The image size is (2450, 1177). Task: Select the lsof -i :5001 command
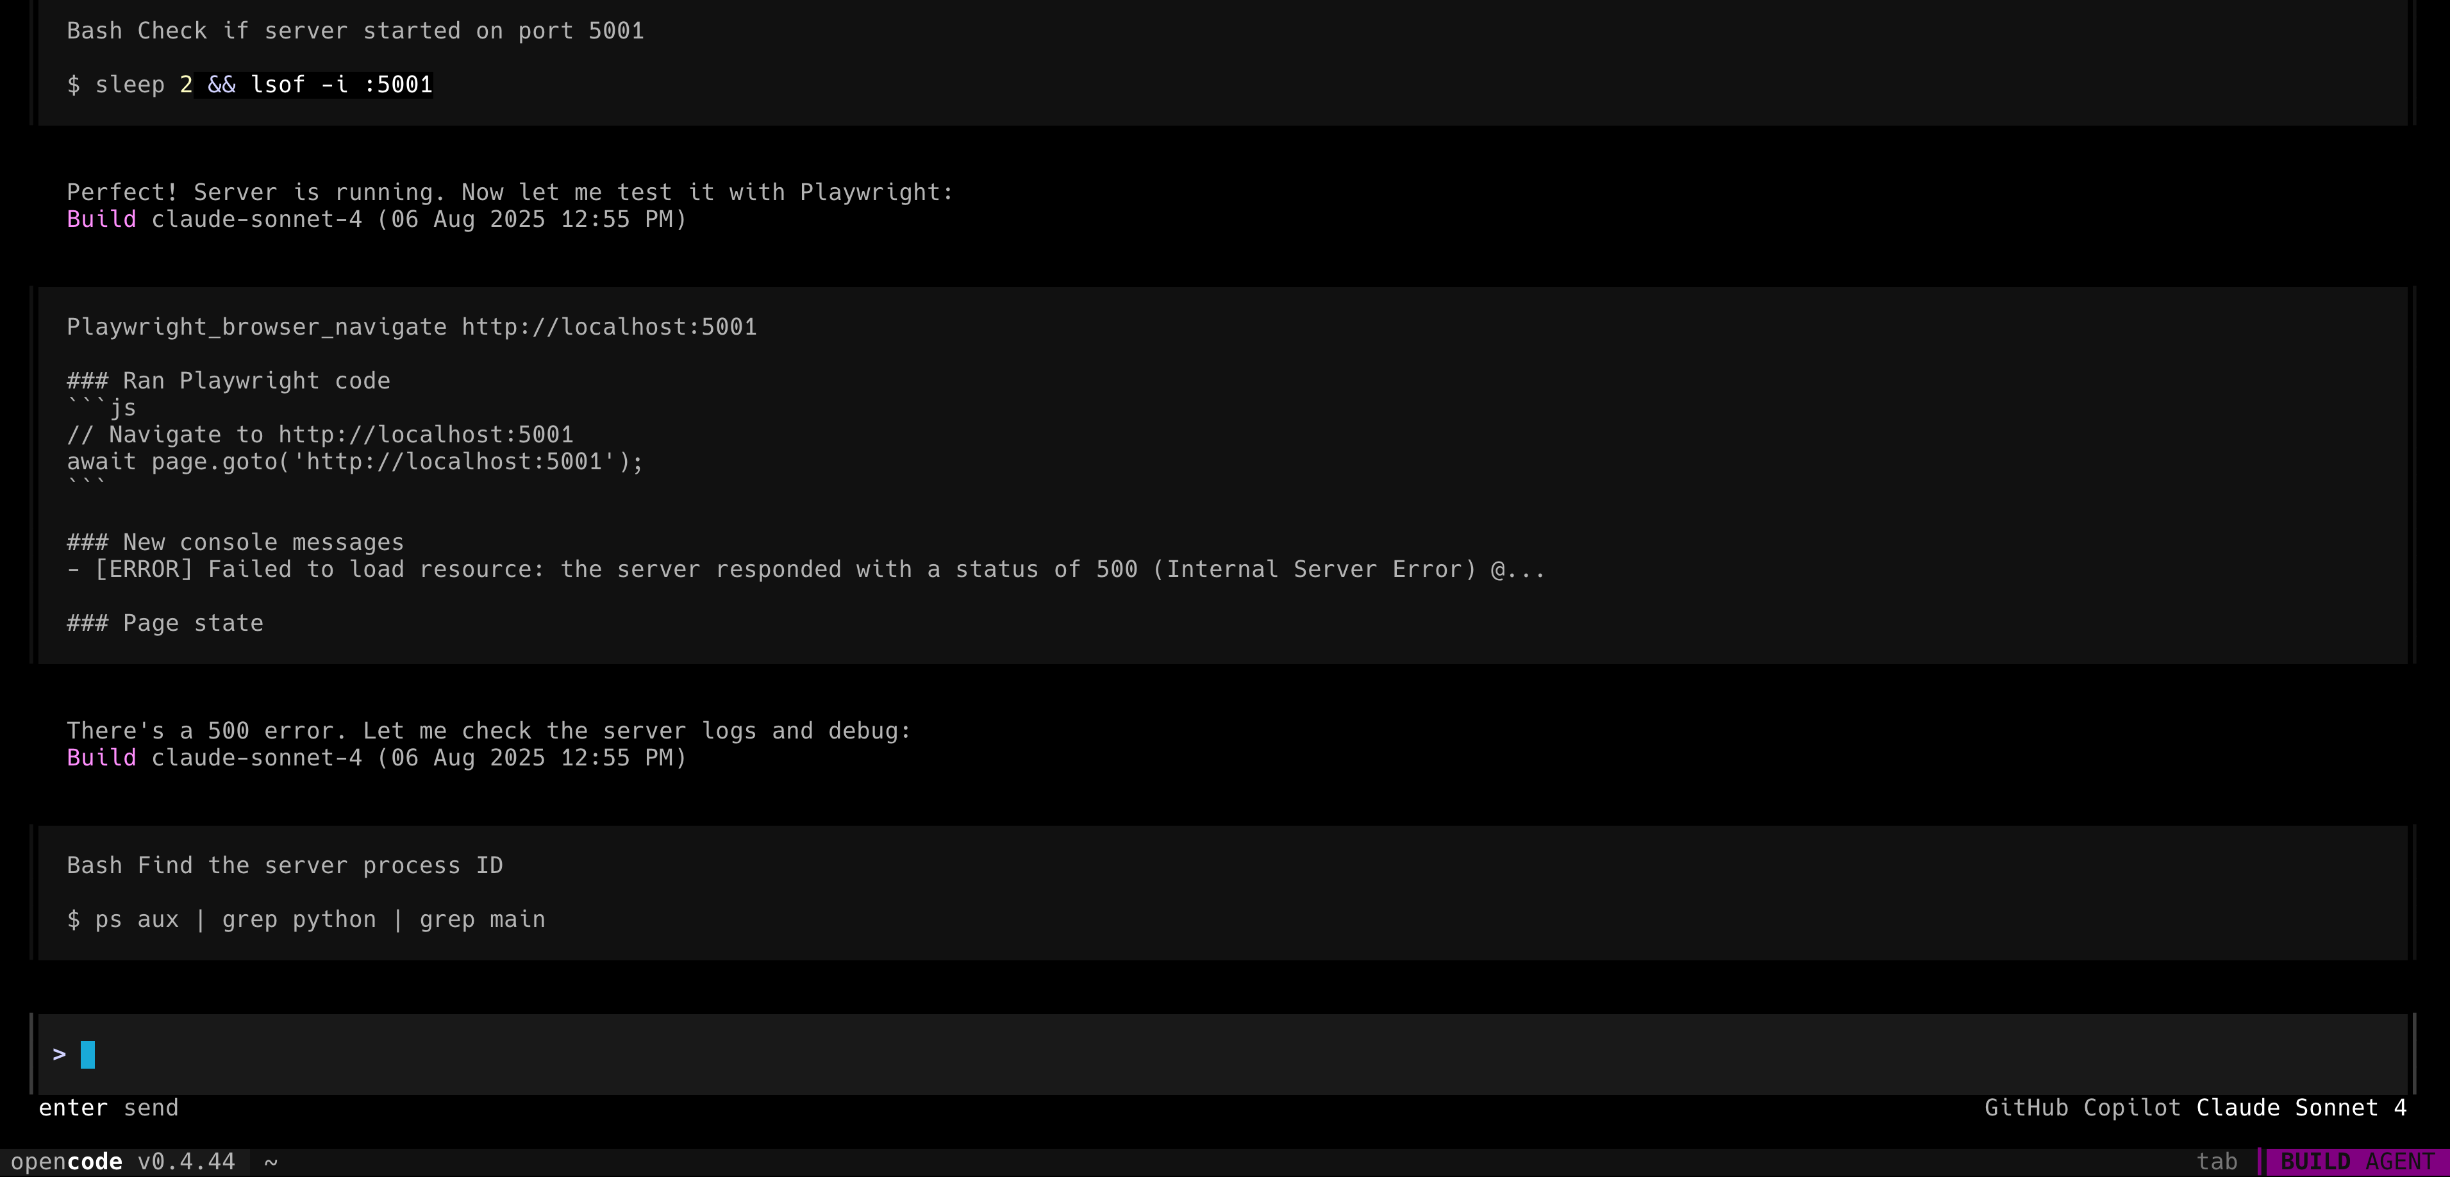(x=342, y=85)
